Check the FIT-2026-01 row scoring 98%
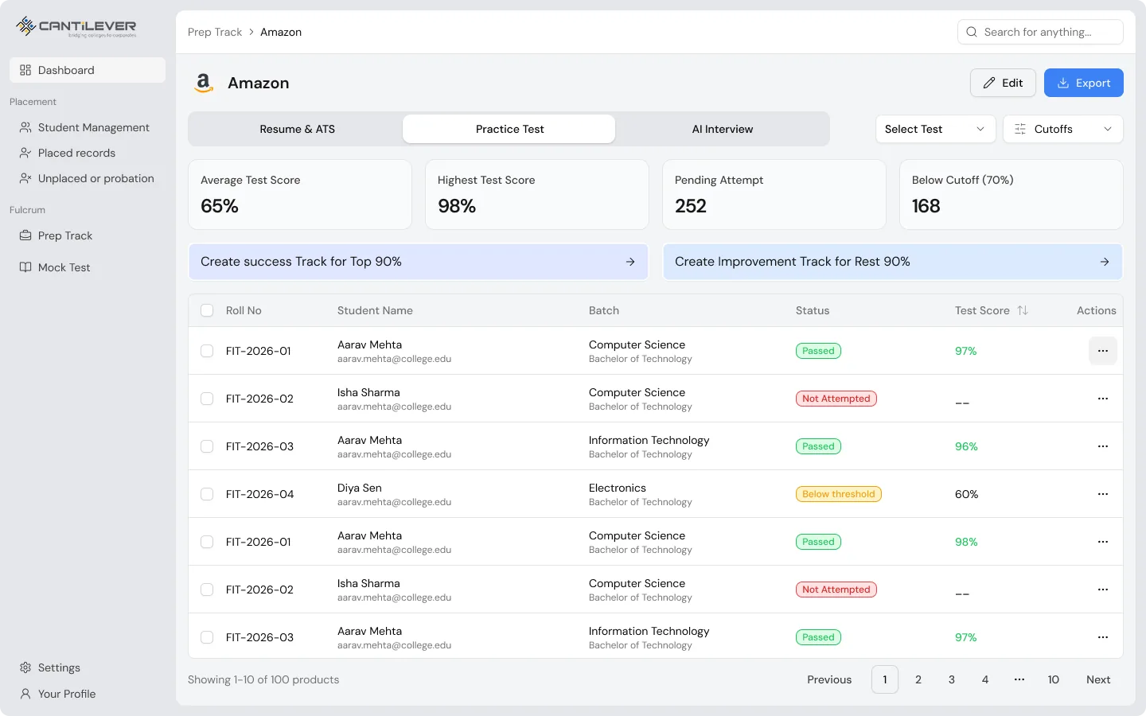The width and height of the screenshot is (1146, 716). pyautogui.click(x=207, y=542)
